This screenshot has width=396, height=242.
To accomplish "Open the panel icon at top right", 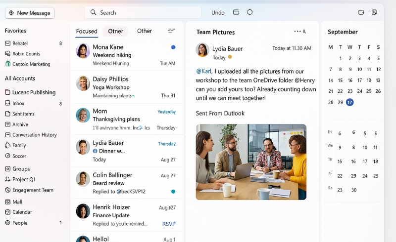I will pos(361,12).
